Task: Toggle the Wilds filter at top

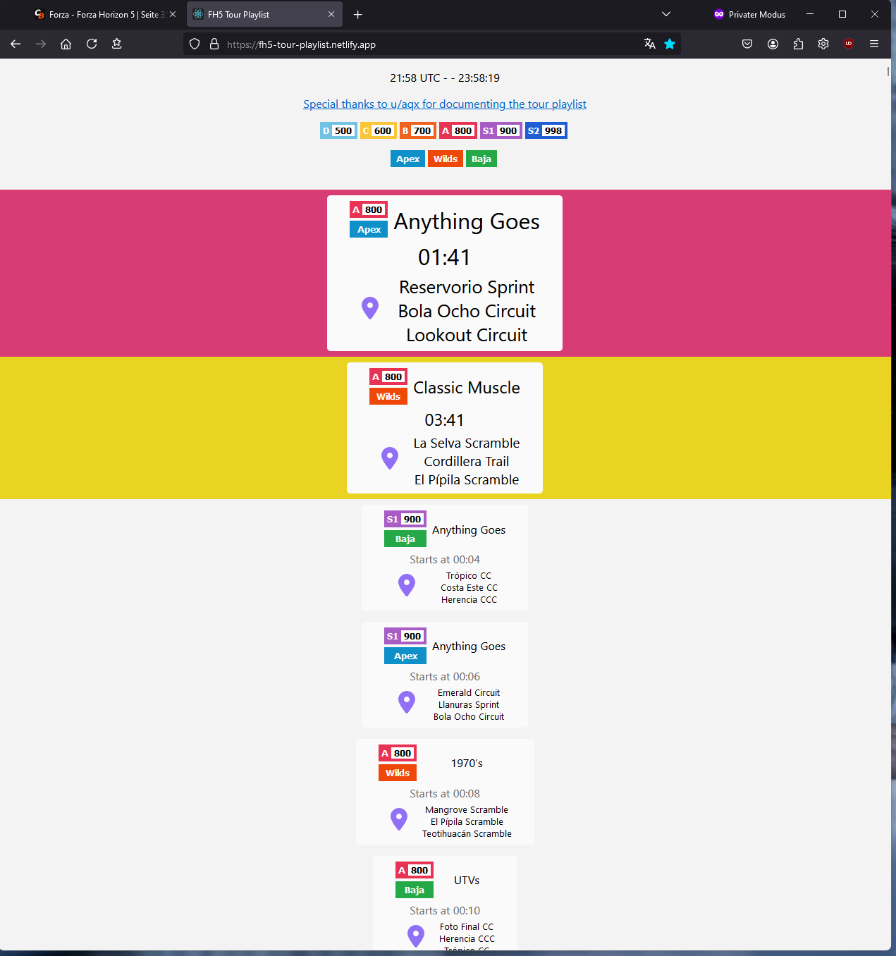Action: 446,159
